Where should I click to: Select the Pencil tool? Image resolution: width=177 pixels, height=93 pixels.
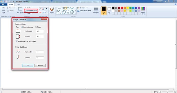click(x=40, y=9)
